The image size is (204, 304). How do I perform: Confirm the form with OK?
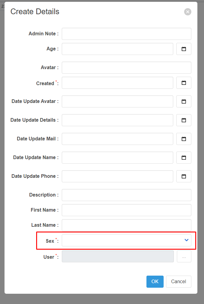[155, 281]
